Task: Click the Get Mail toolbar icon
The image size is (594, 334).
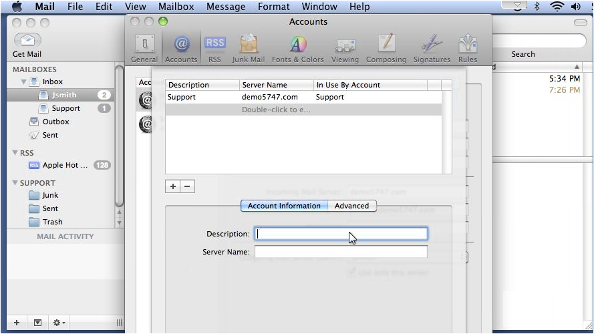Action: tap(27, 40)
